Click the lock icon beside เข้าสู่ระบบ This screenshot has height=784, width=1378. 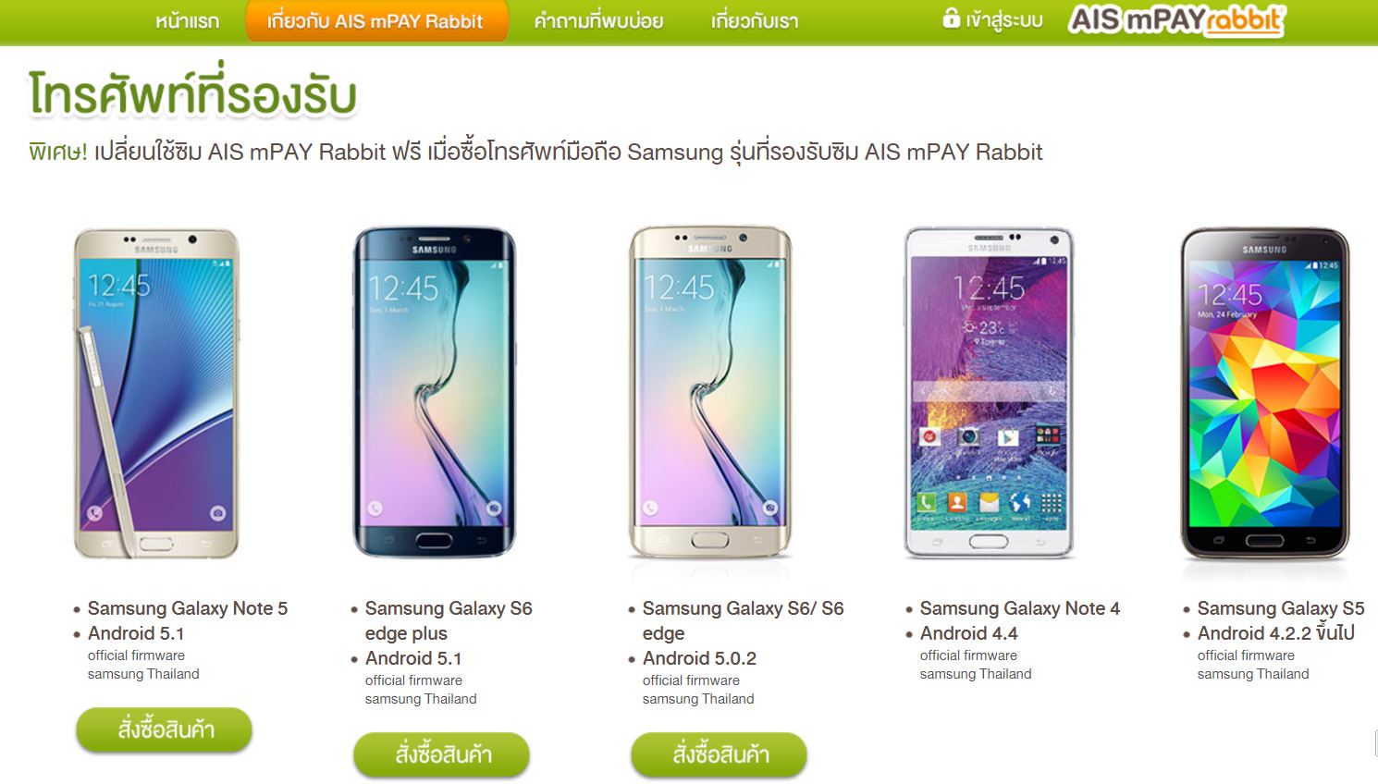952,18
